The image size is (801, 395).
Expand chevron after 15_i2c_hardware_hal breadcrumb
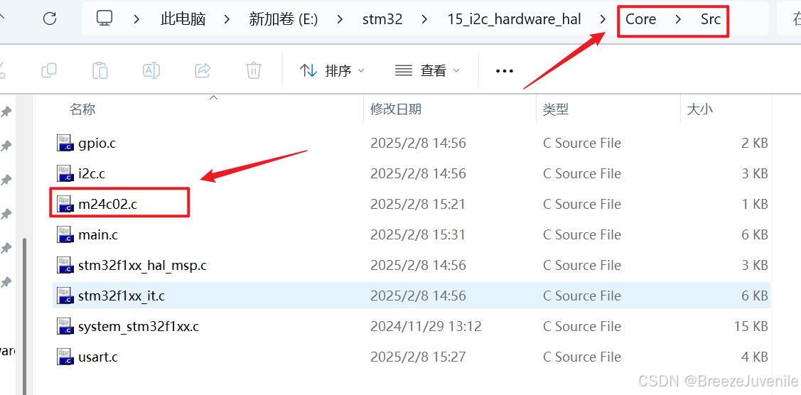pos(603,19)
